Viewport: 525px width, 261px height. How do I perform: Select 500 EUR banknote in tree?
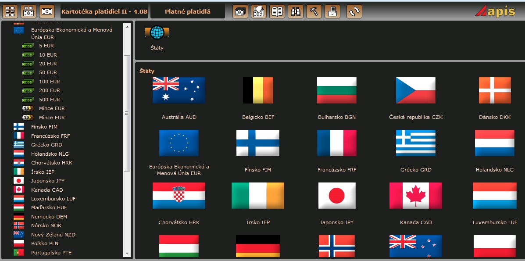pyautogui.click(x=49, y=100)
